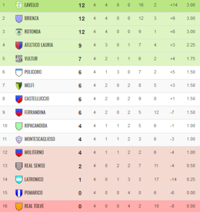
Task: Click the Real Tolve striped shield
Action: tap(19, 206)
